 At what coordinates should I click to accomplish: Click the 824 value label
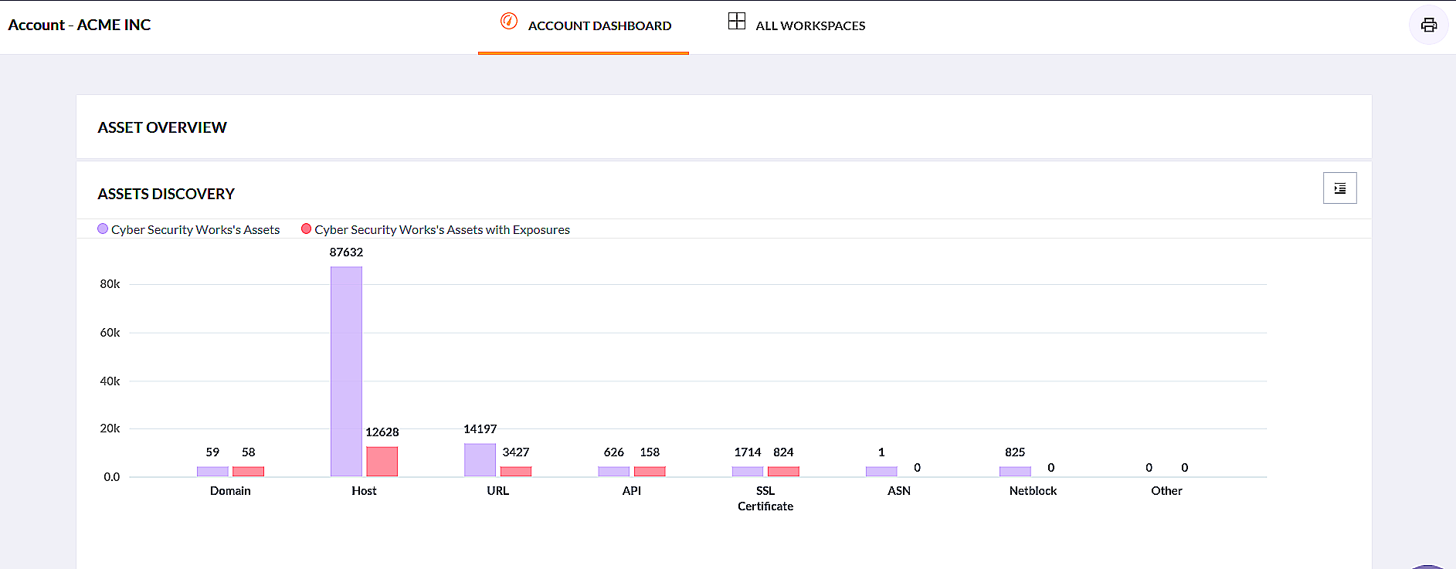[x=783, y=452]
